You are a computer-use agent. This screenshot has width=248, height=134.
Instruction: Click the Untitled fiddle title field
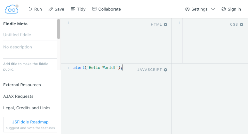point(29,35)
